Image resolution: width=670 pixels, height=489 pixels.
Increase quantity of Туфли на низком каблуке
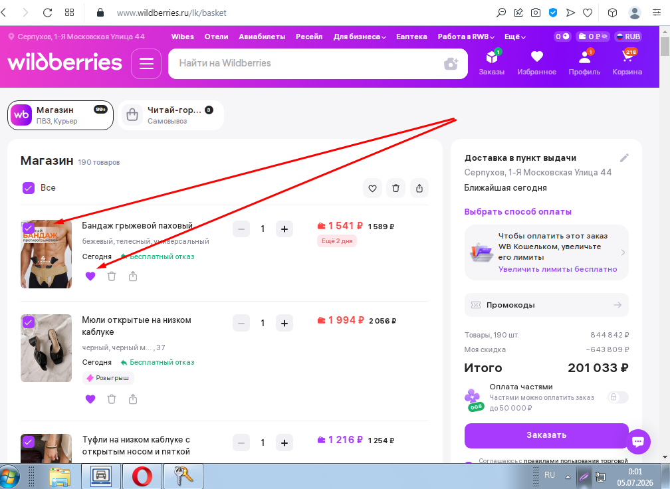click(x=284, y=443)
